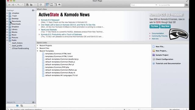Viewport: 195px width, 110px height.
Task: Open 'Productivity with a Touch of Darkness' link
Action: [62, 35]
